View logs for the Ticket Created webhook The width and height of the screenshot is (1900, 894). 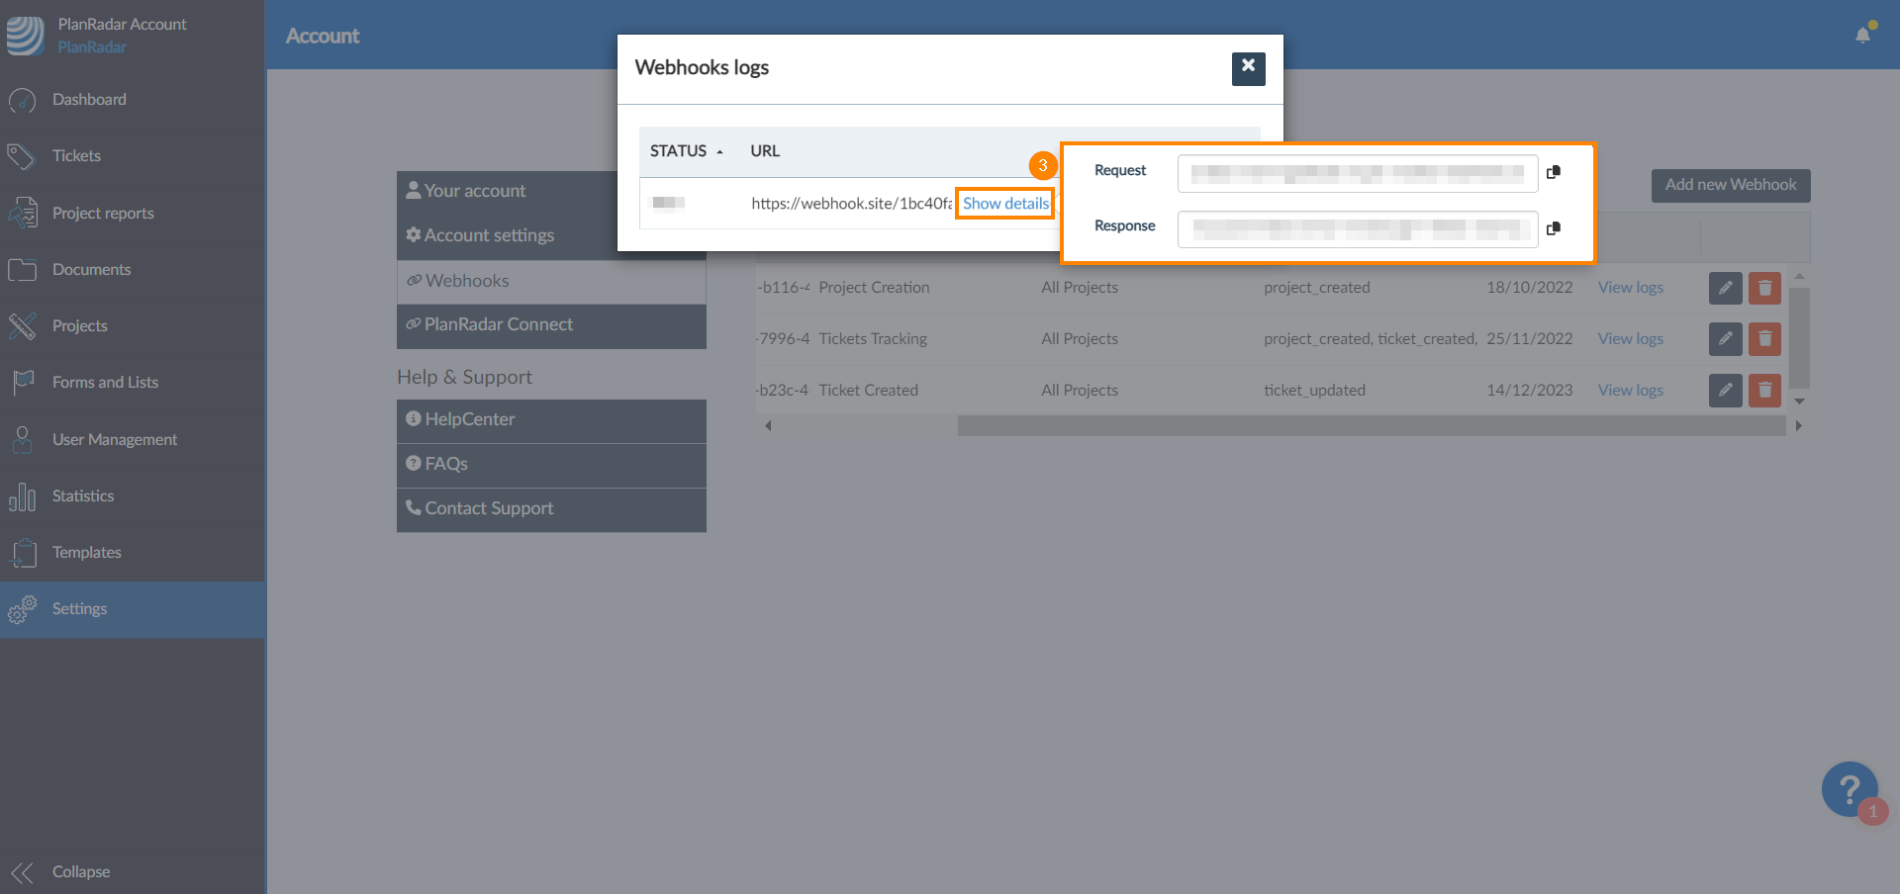pyautogui.click(x=1630, y=391)
